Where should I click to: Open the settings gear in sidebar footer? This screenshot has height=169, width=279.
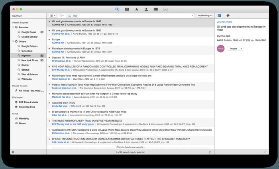13,152
